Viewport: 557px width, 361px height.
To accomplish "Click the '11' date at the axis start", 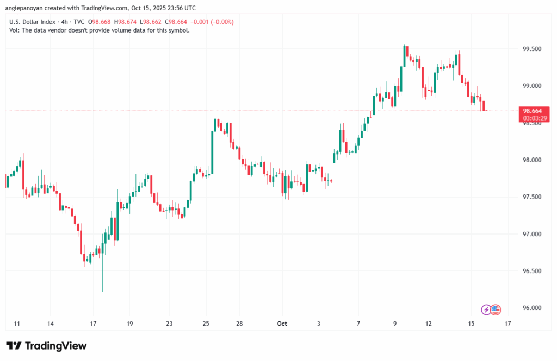I will (x=17, y=324).
